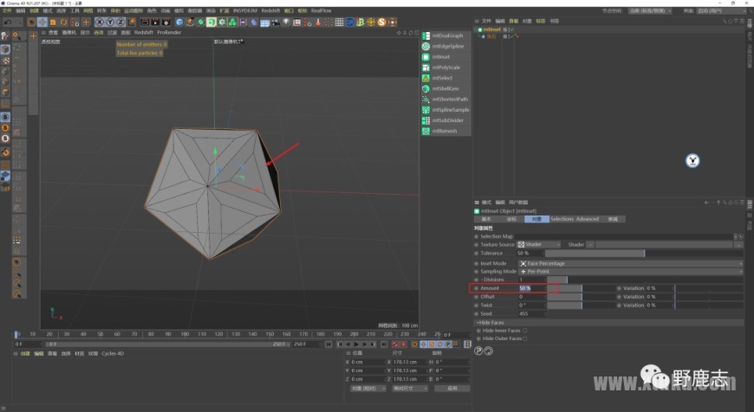Click the position X coordinate field
The image size is (754, 412).
pyautogui.click(x=367, y=362)
